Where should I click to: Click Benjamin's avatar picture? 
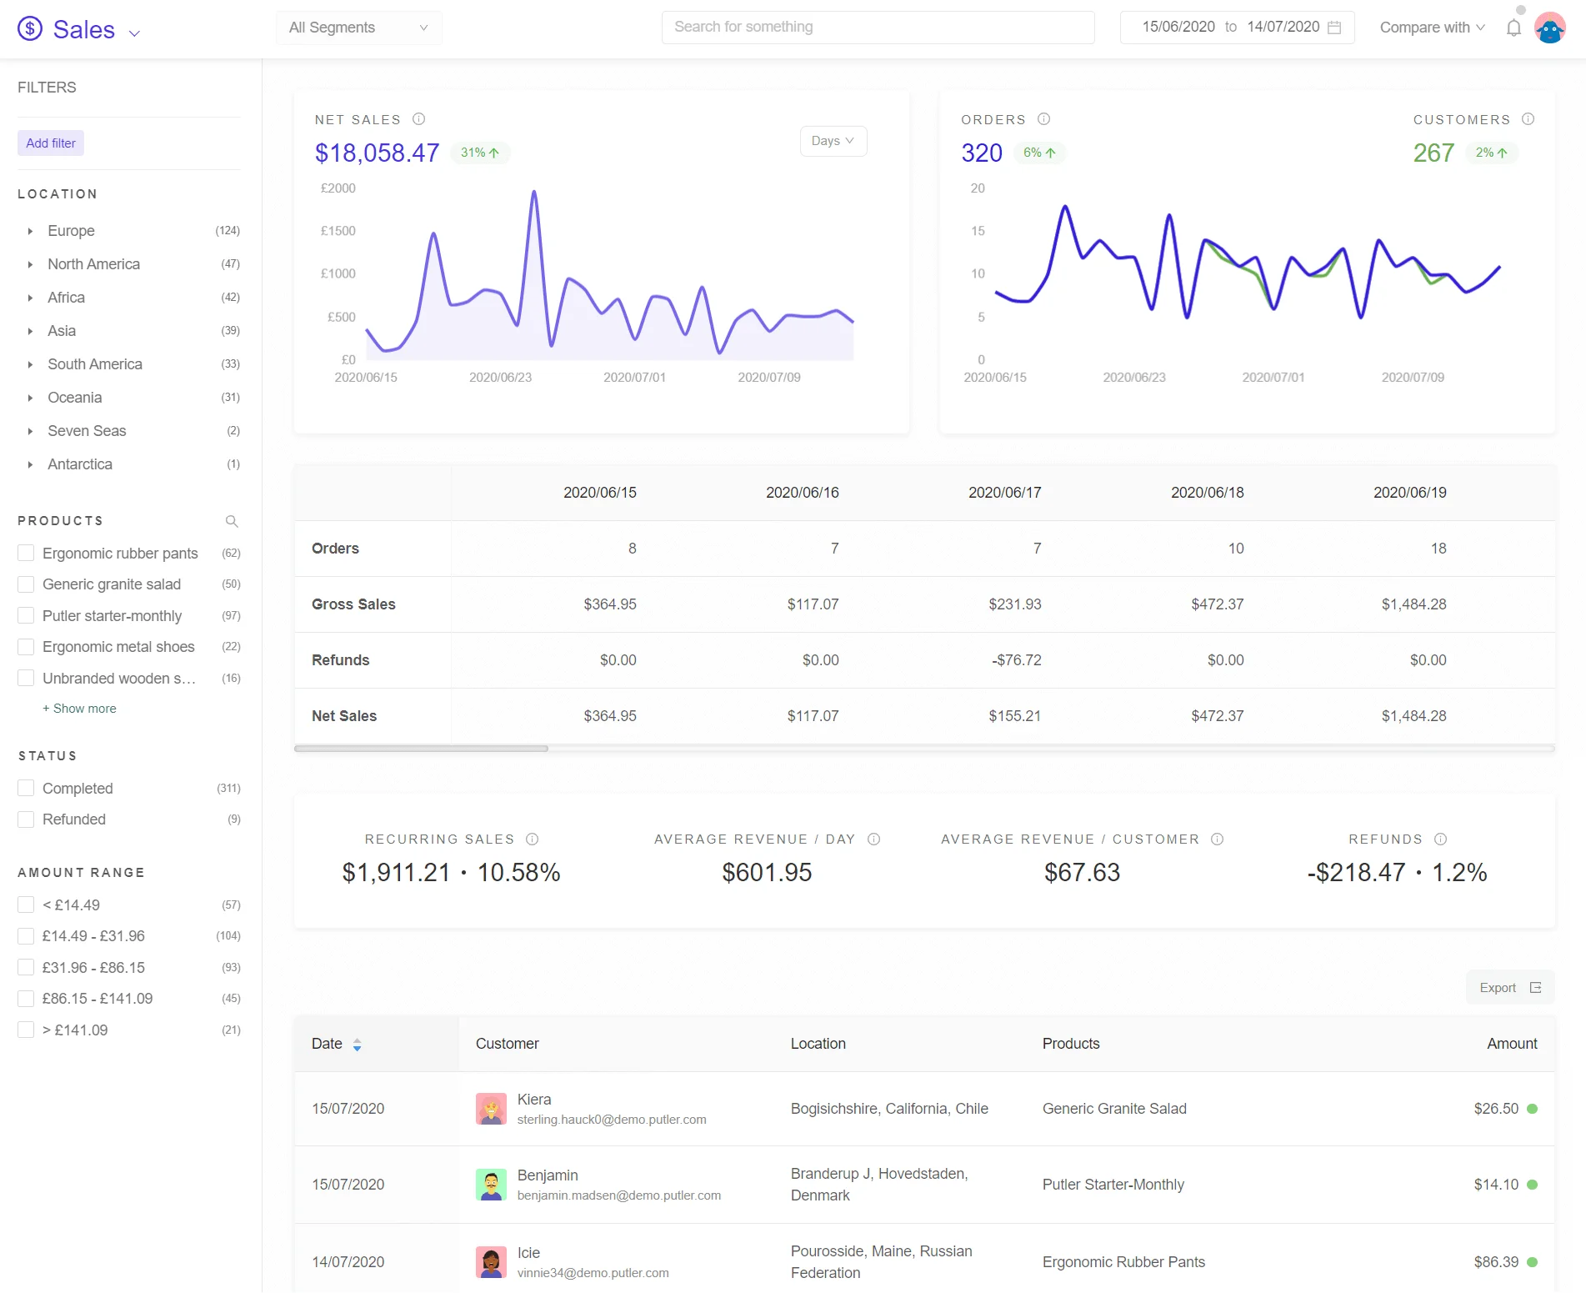pyautogui.click(x=491, y=1185)
